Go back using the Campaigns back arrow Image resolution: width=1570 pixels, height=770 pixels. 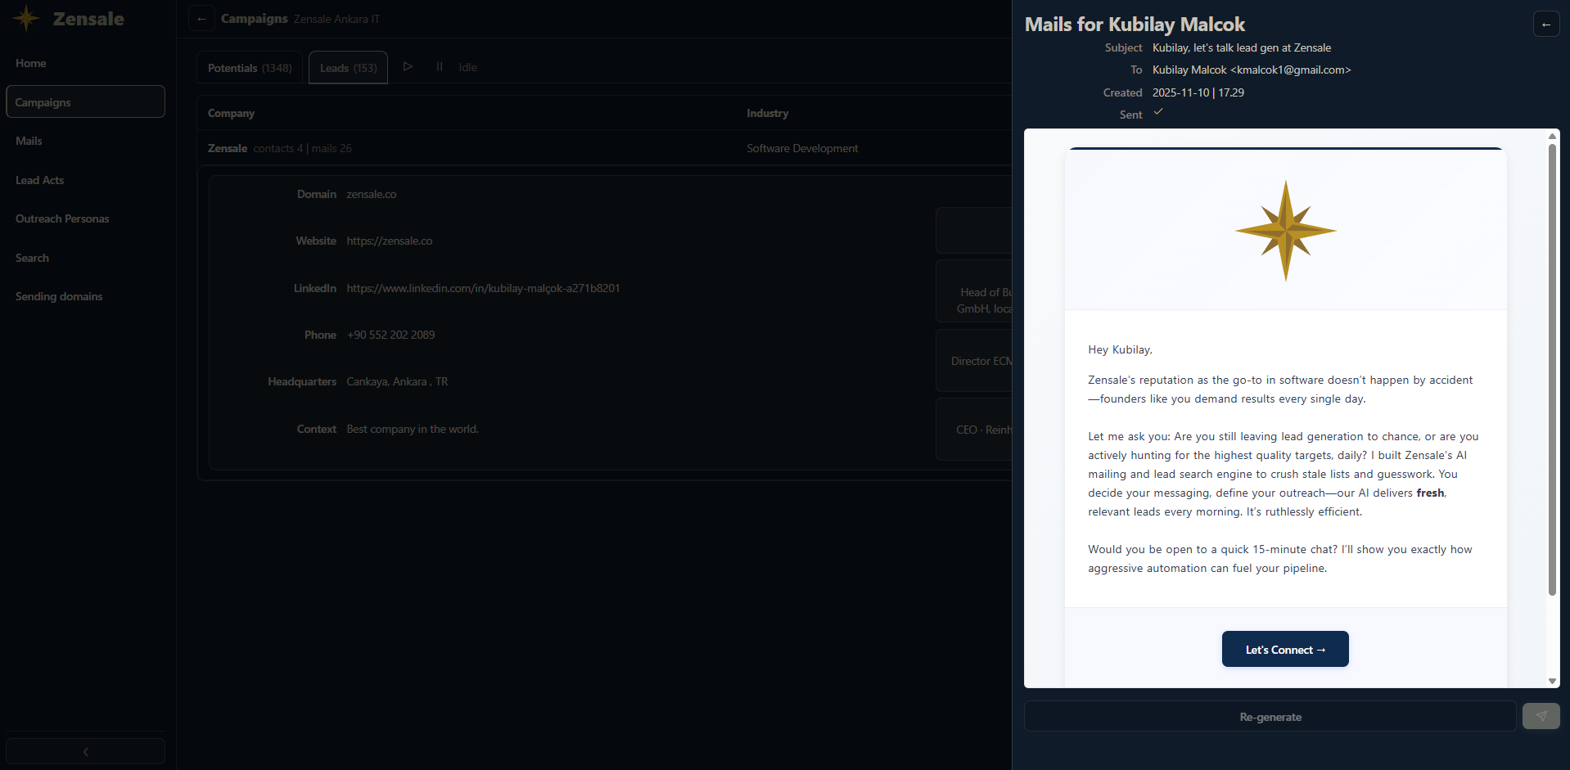coord(201,18)
